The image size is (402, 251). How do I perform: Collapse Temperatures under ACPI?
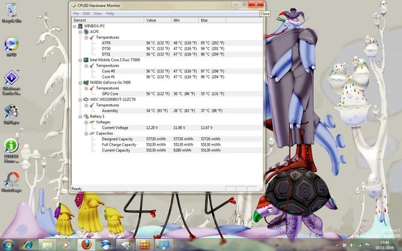pyautogui.click(x=86, y=38)
